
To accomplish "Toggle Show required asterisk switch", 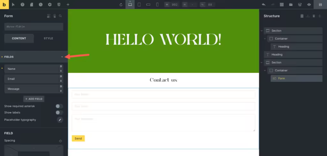I will pyautogui.click(x=59, y=106).
